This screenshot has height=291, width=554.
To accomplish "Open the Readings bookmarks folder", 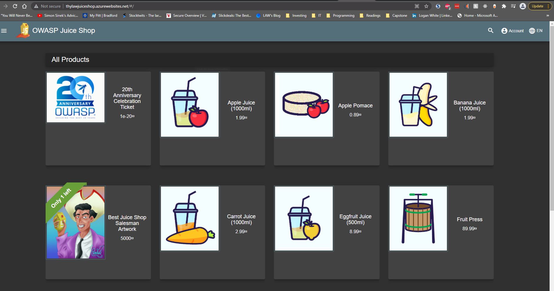I will 370,16.
